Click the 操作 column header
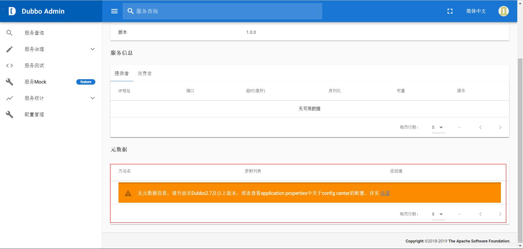The image size is (523, 249). [461, 91]
